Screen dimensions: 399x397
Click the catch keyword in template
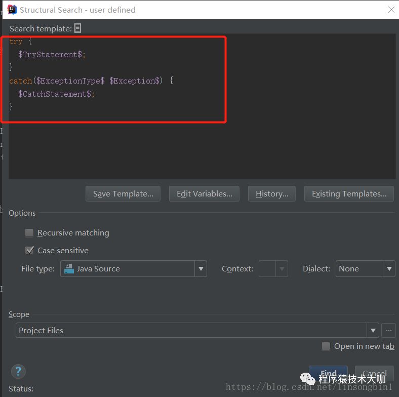[x=21, y=81]
